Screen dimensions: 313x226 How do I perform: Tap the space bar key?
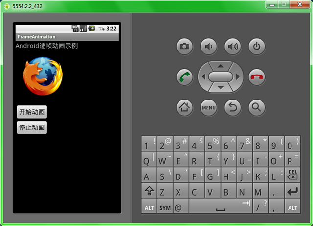221,206
